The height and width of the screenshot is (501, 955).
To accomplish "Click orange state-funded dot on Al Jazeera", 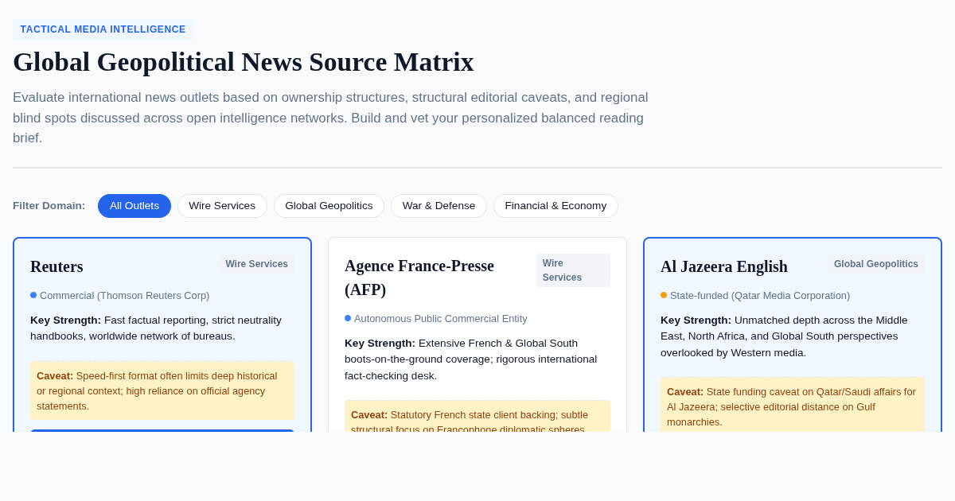I will point(664,295).
